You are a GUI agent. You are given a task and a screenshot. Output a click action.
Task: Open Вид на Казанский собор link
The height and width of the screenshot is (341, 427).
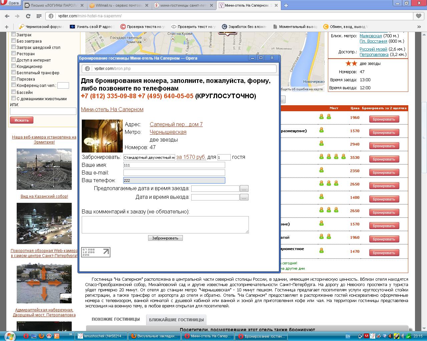44,196
